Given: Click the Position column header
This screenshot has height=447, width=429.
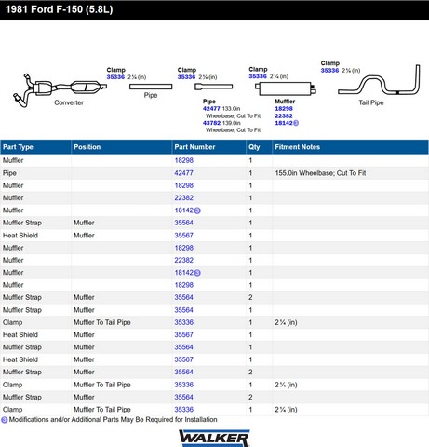Looking at the screenshot, I should click(122, 147).
